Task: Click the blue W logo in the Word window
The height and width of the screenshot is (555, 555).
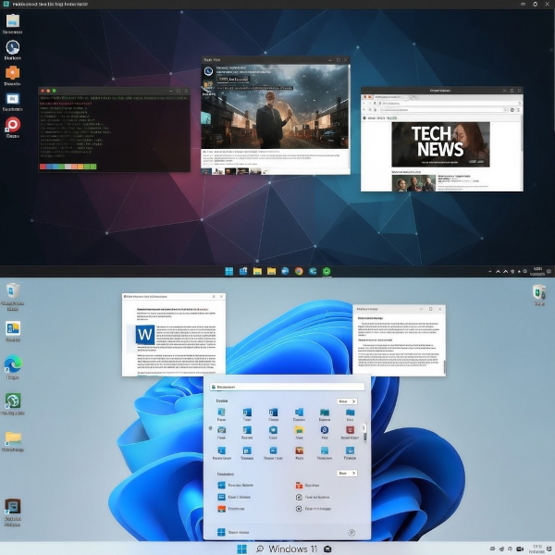Action: pos(145,335)
